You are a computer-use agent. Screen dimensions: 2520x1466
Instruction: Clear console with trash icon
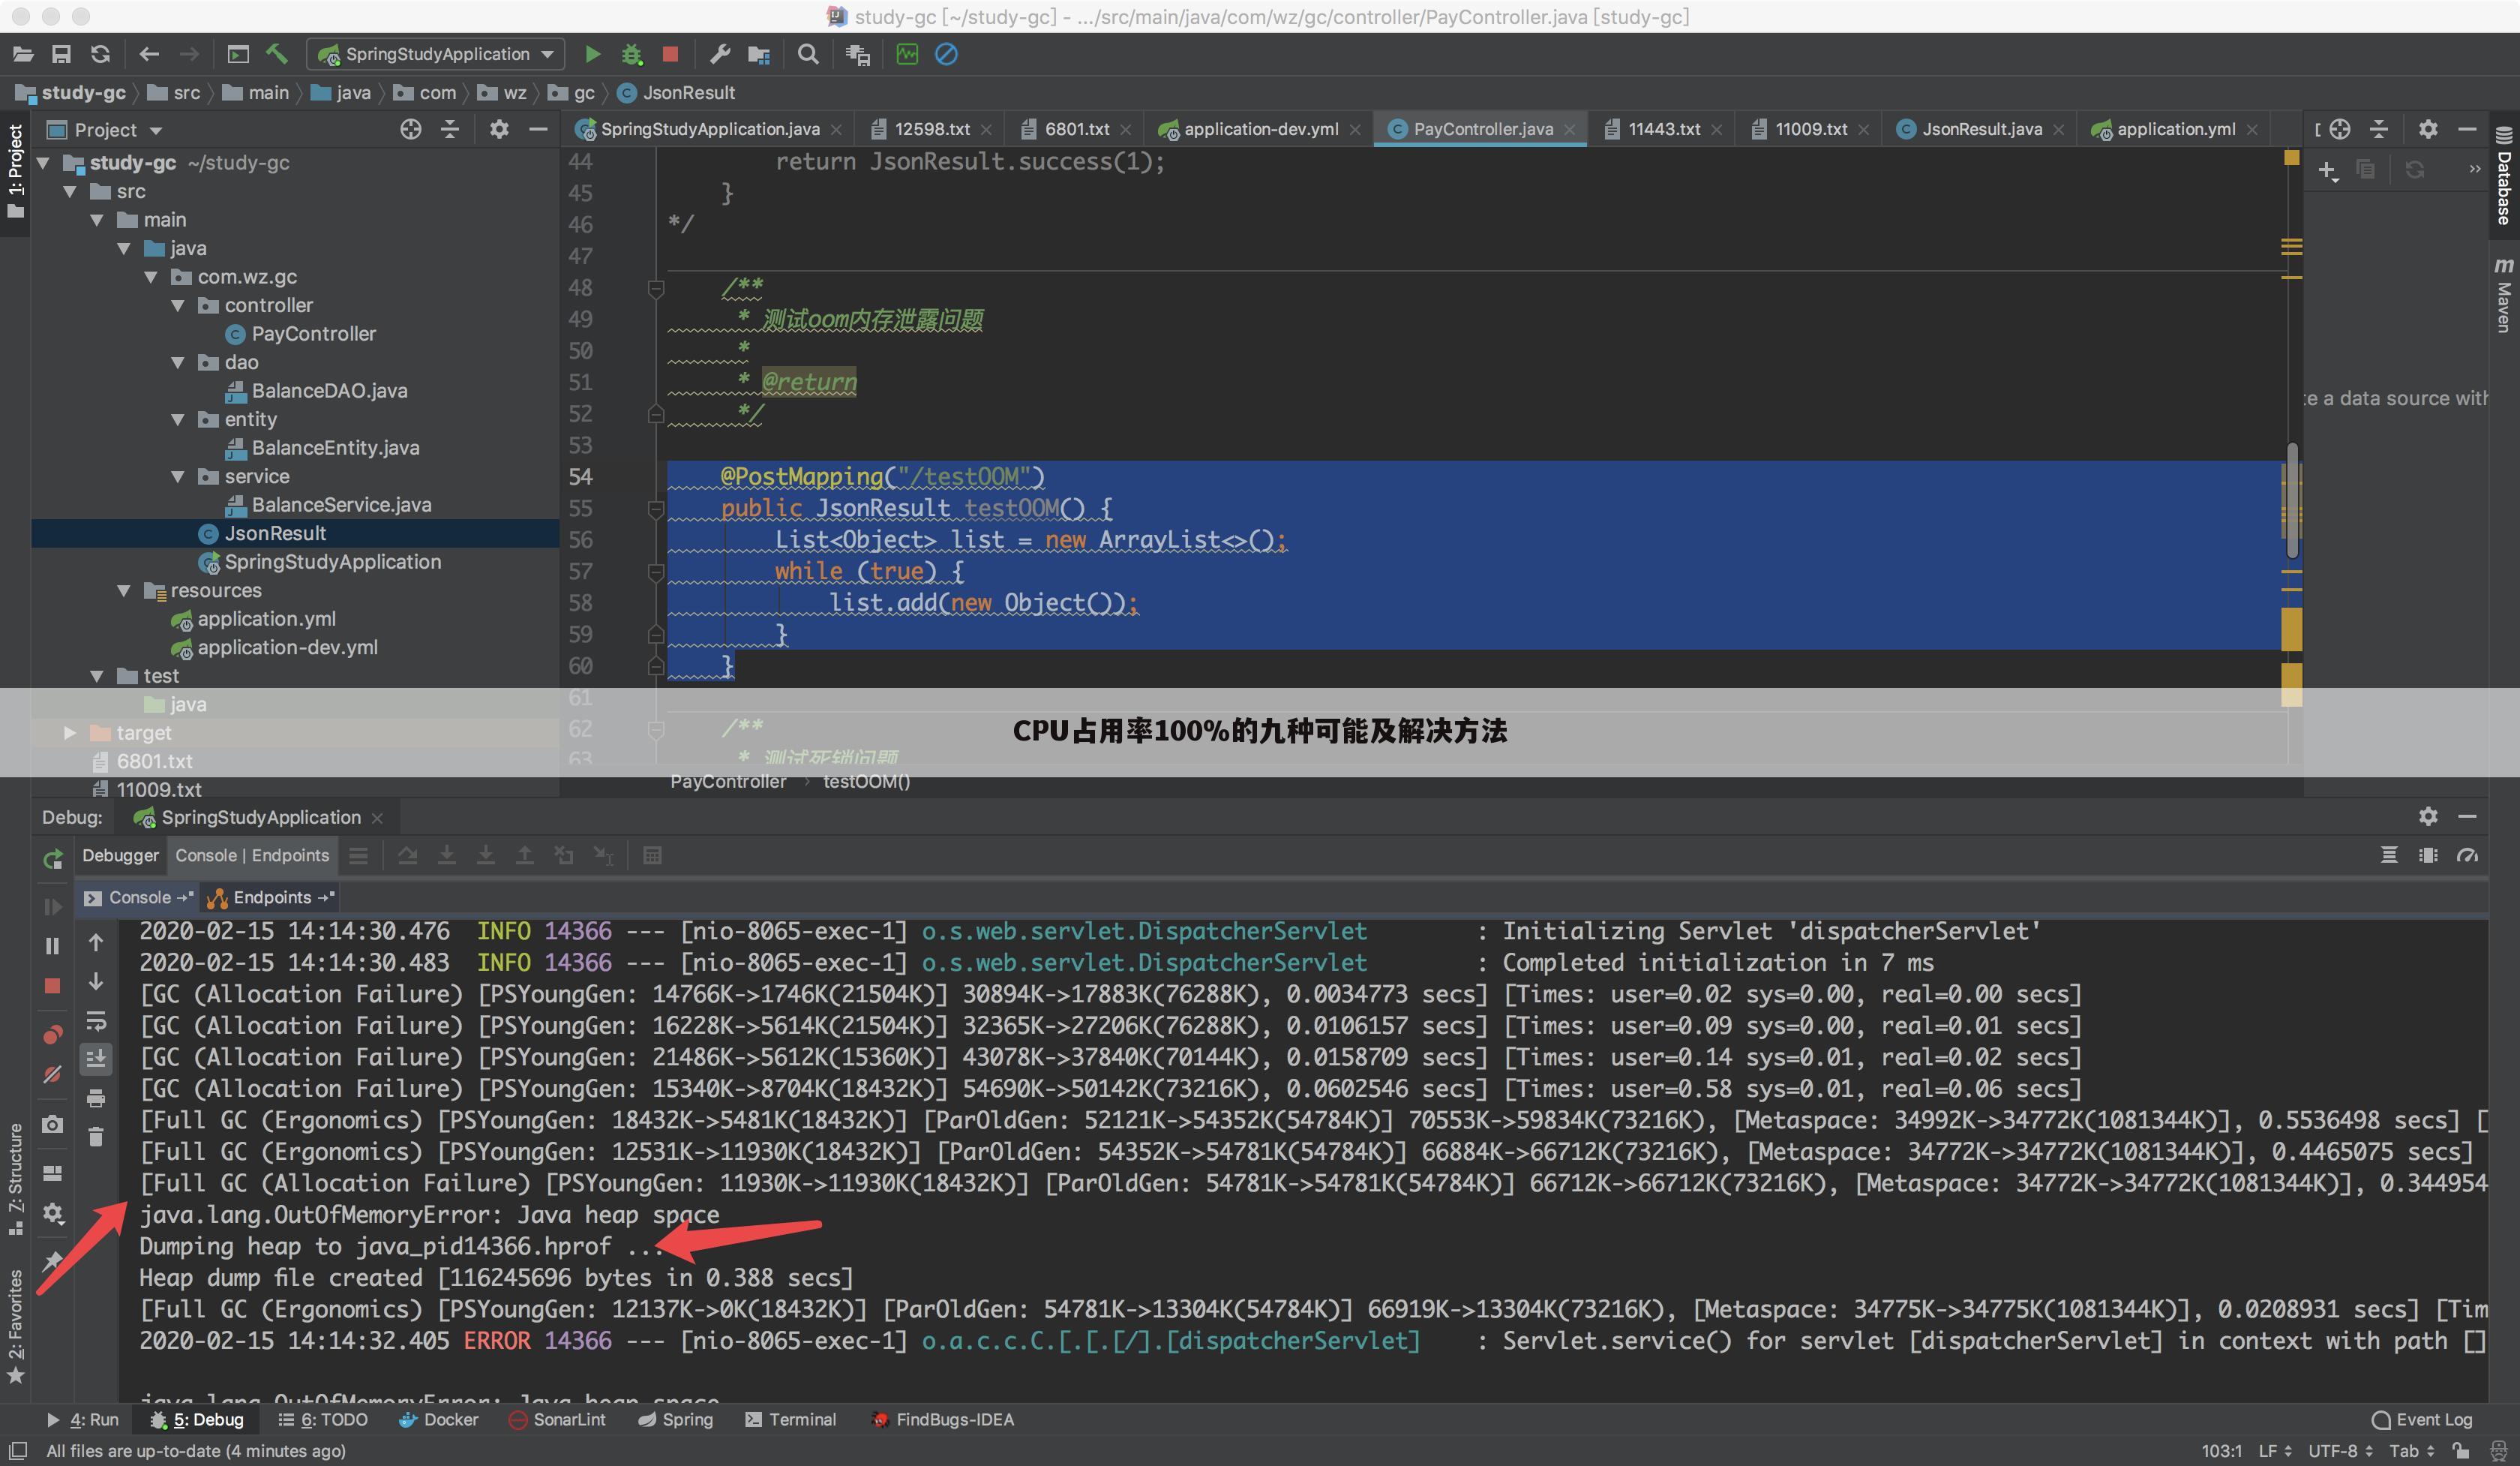96,1136
